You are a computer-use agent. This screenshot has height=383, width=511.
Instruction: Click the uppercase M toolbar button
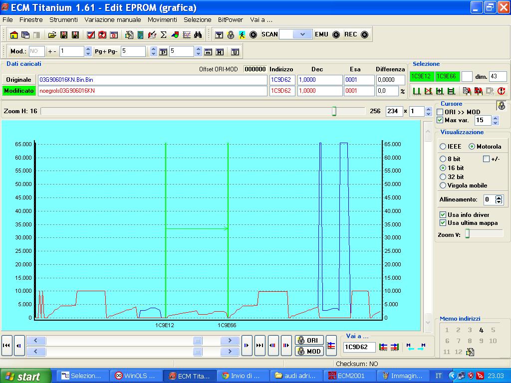pos(220,52)
